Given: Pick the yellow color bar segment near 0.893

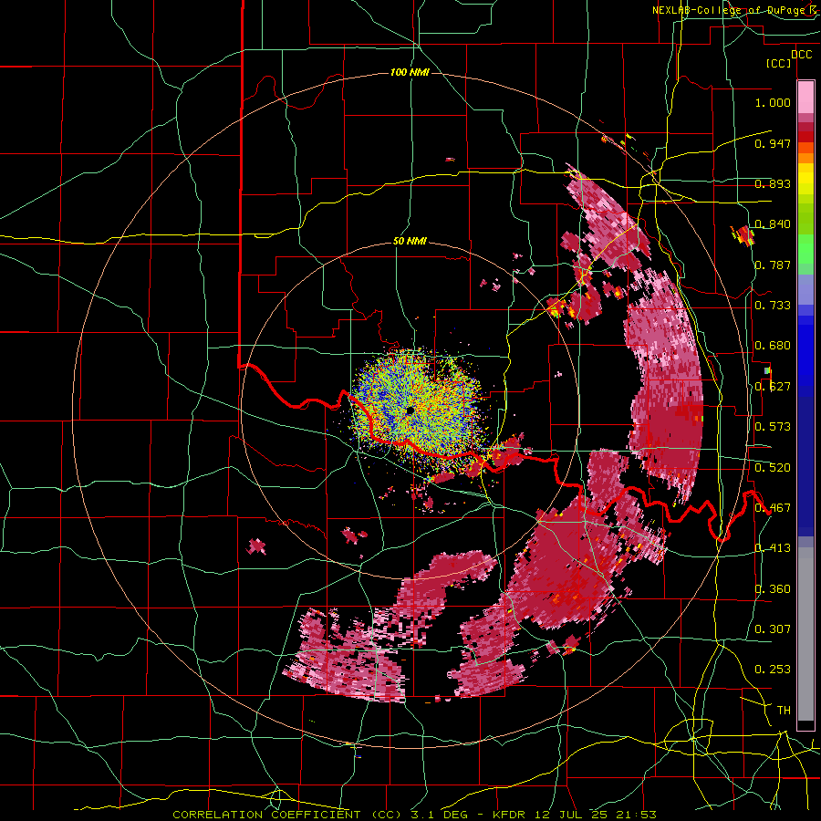Looking at the screenshot, I should tap(805, 179).
